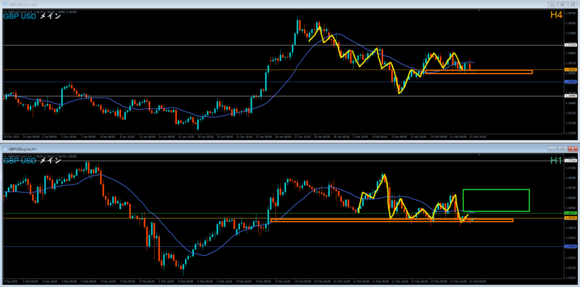Image resolution: width=580 pixels, height=287 pixels.
Task: Open the arrow before GBPUSD.oj1m,H4 symbol info
Action: (5, 12)
